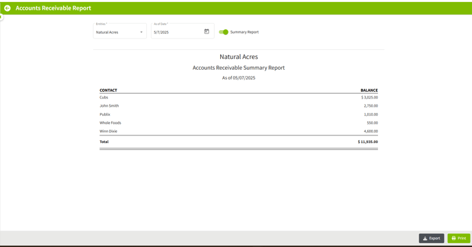The height and width of the screenshot is (247, 472).
Task: Export the accounts receivable report
Action: (432, 238)
